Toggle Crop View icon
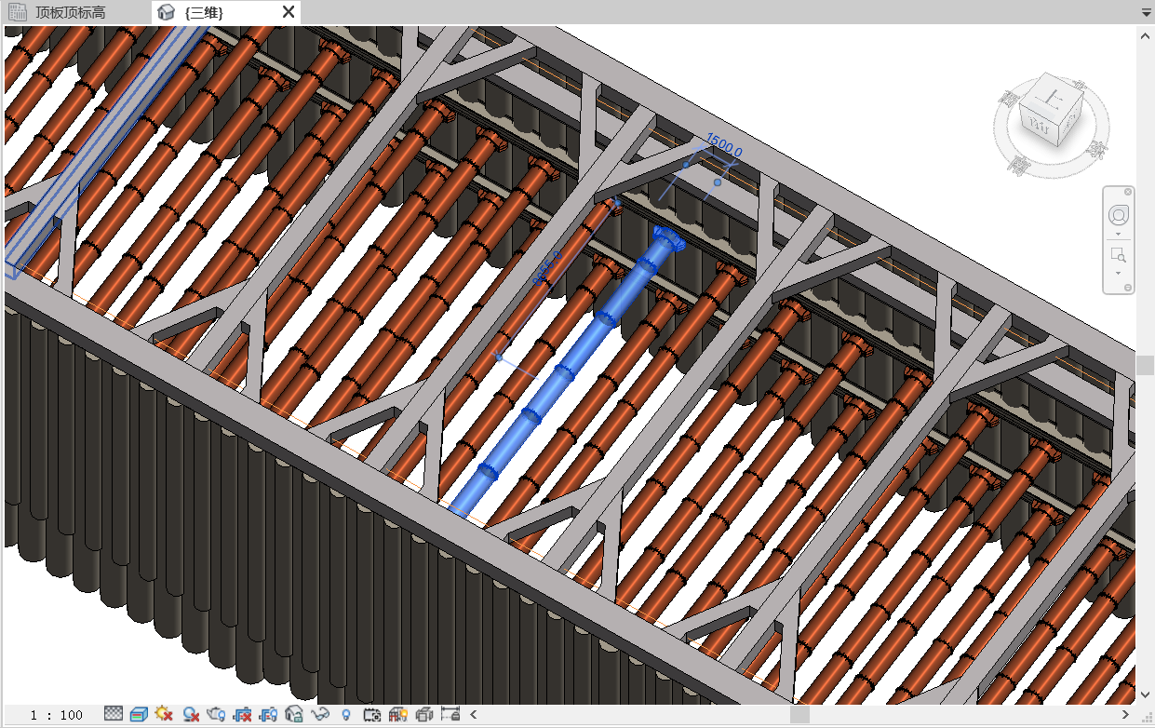This screenshot has height=728, width=1155. pos(243,714)
